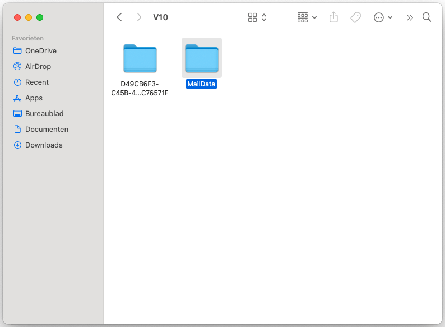Click the Tags toolbar icon
Screen dimensions: 445x327
[355, 17]
